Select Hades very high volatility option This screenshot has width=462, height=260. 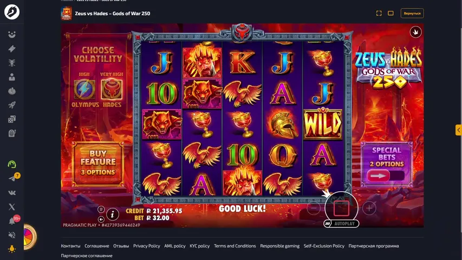click(x=112, y=90)
